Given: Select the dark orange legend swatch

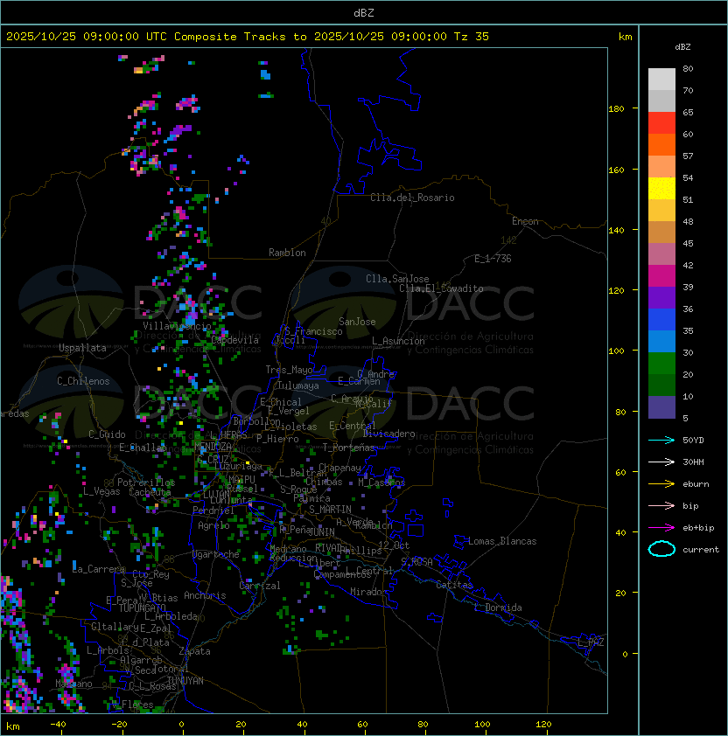Looking at the screenshot, I should pos(661,145).
